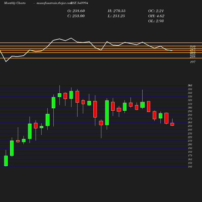Click the 261 price axis label
Image resolution: width=202 pixels, height=202 pixels.
(x=190, y=122)
